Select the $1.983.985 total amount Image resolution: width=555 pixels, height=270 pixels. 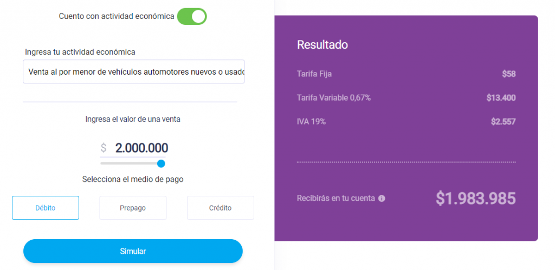476,198
